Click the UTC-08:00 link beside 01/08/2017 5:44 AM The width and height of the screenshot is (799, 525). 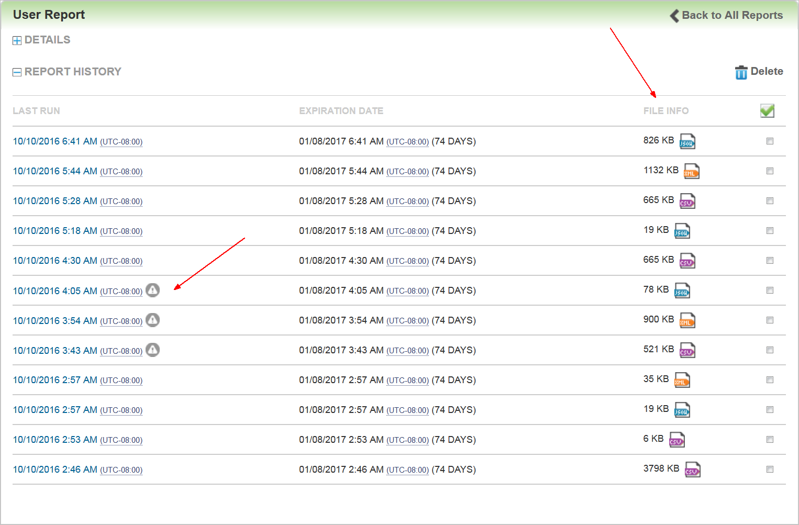tap(408, 172)
